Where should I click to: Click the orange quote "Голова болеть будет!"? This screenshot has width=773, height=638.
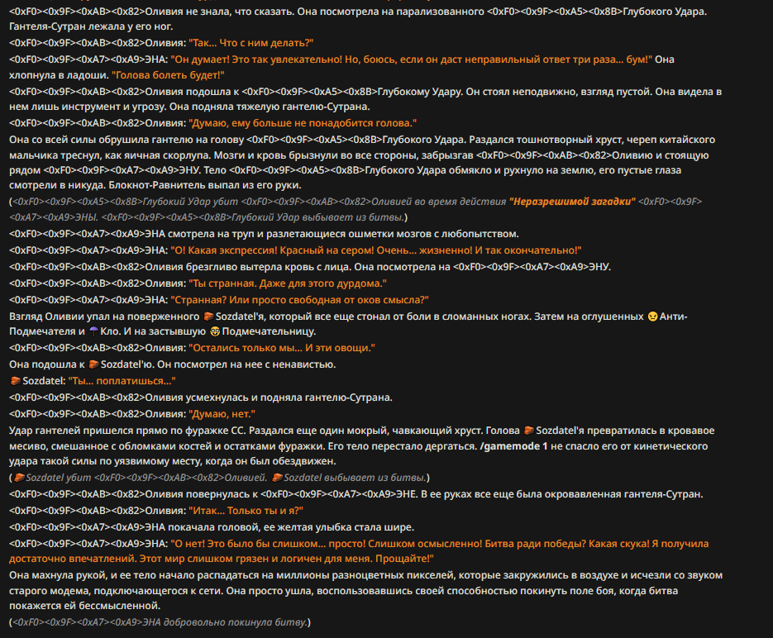[x=168, y=75]
